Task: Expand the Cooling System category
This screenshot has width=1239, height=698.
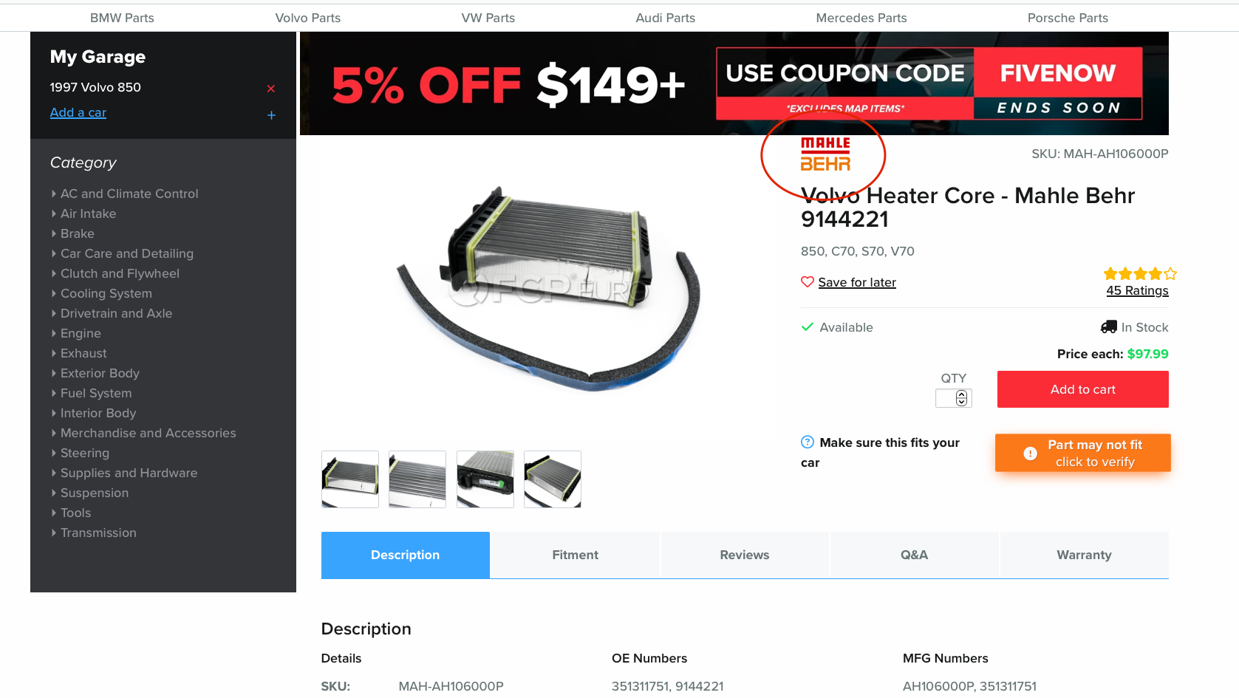Action: click(x=106, y=293)
